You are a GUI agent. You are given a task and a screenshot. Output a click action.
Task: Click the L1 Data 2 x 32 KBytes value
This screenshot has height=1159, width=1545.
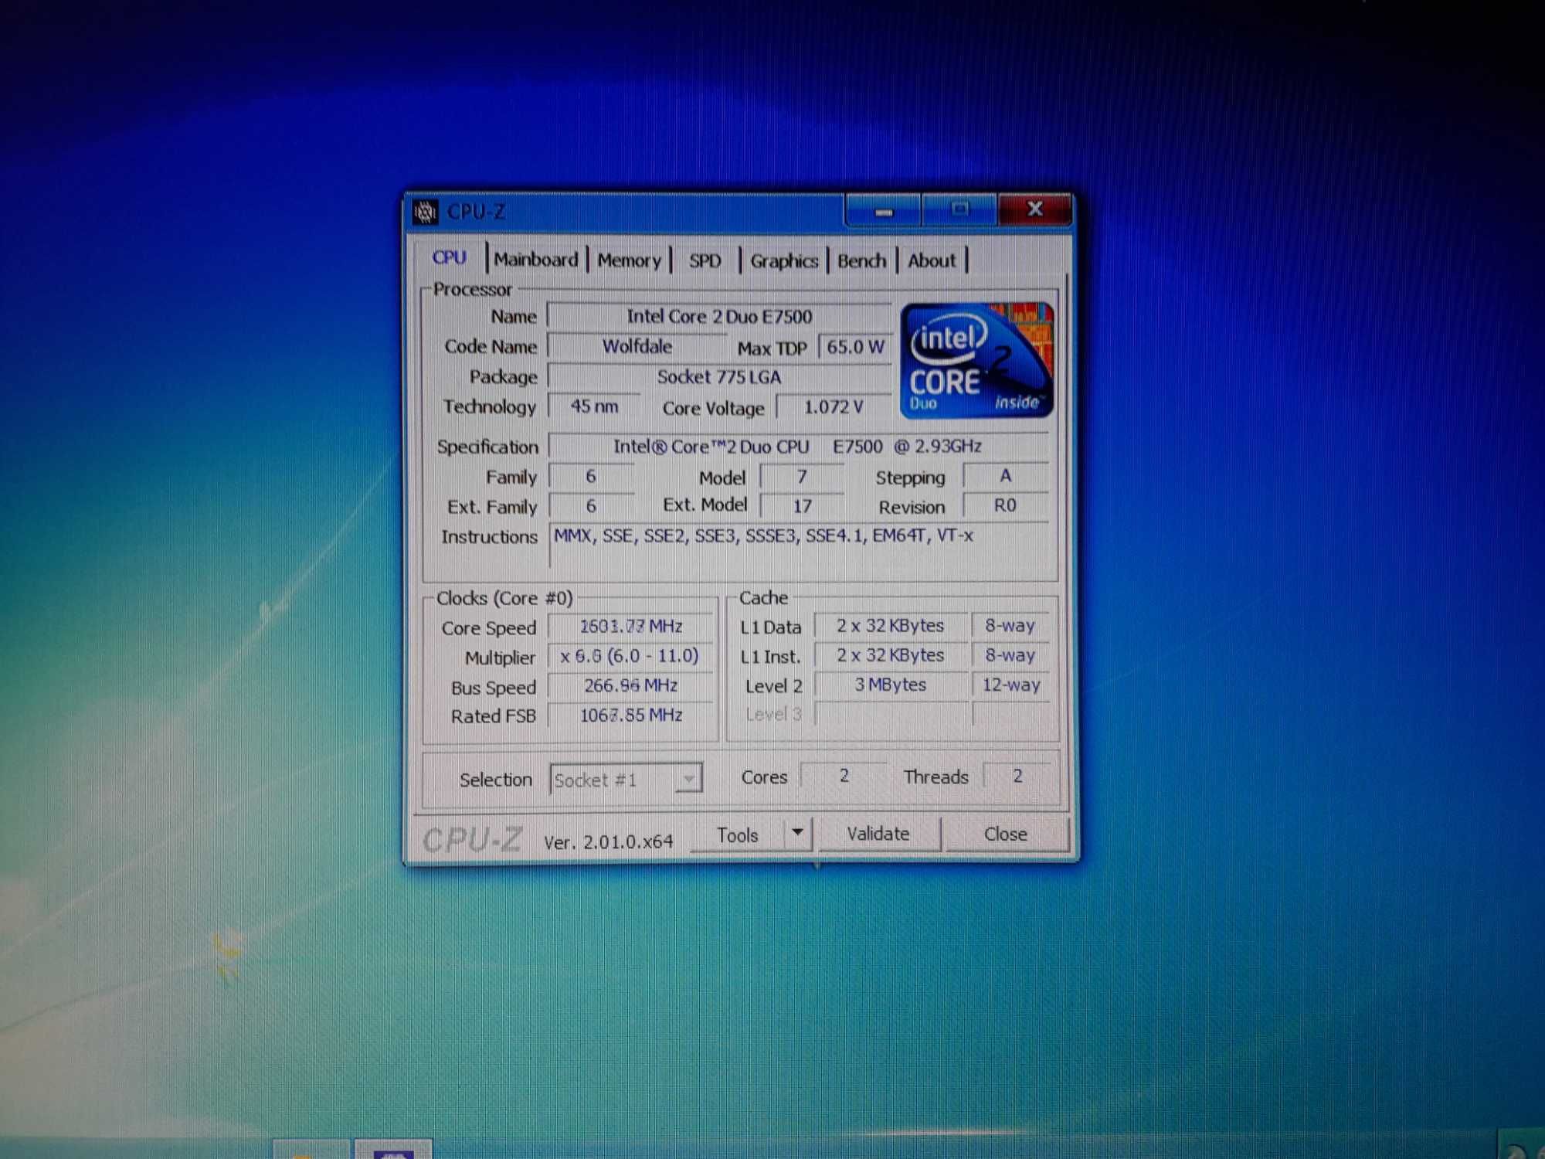[891, 626]
